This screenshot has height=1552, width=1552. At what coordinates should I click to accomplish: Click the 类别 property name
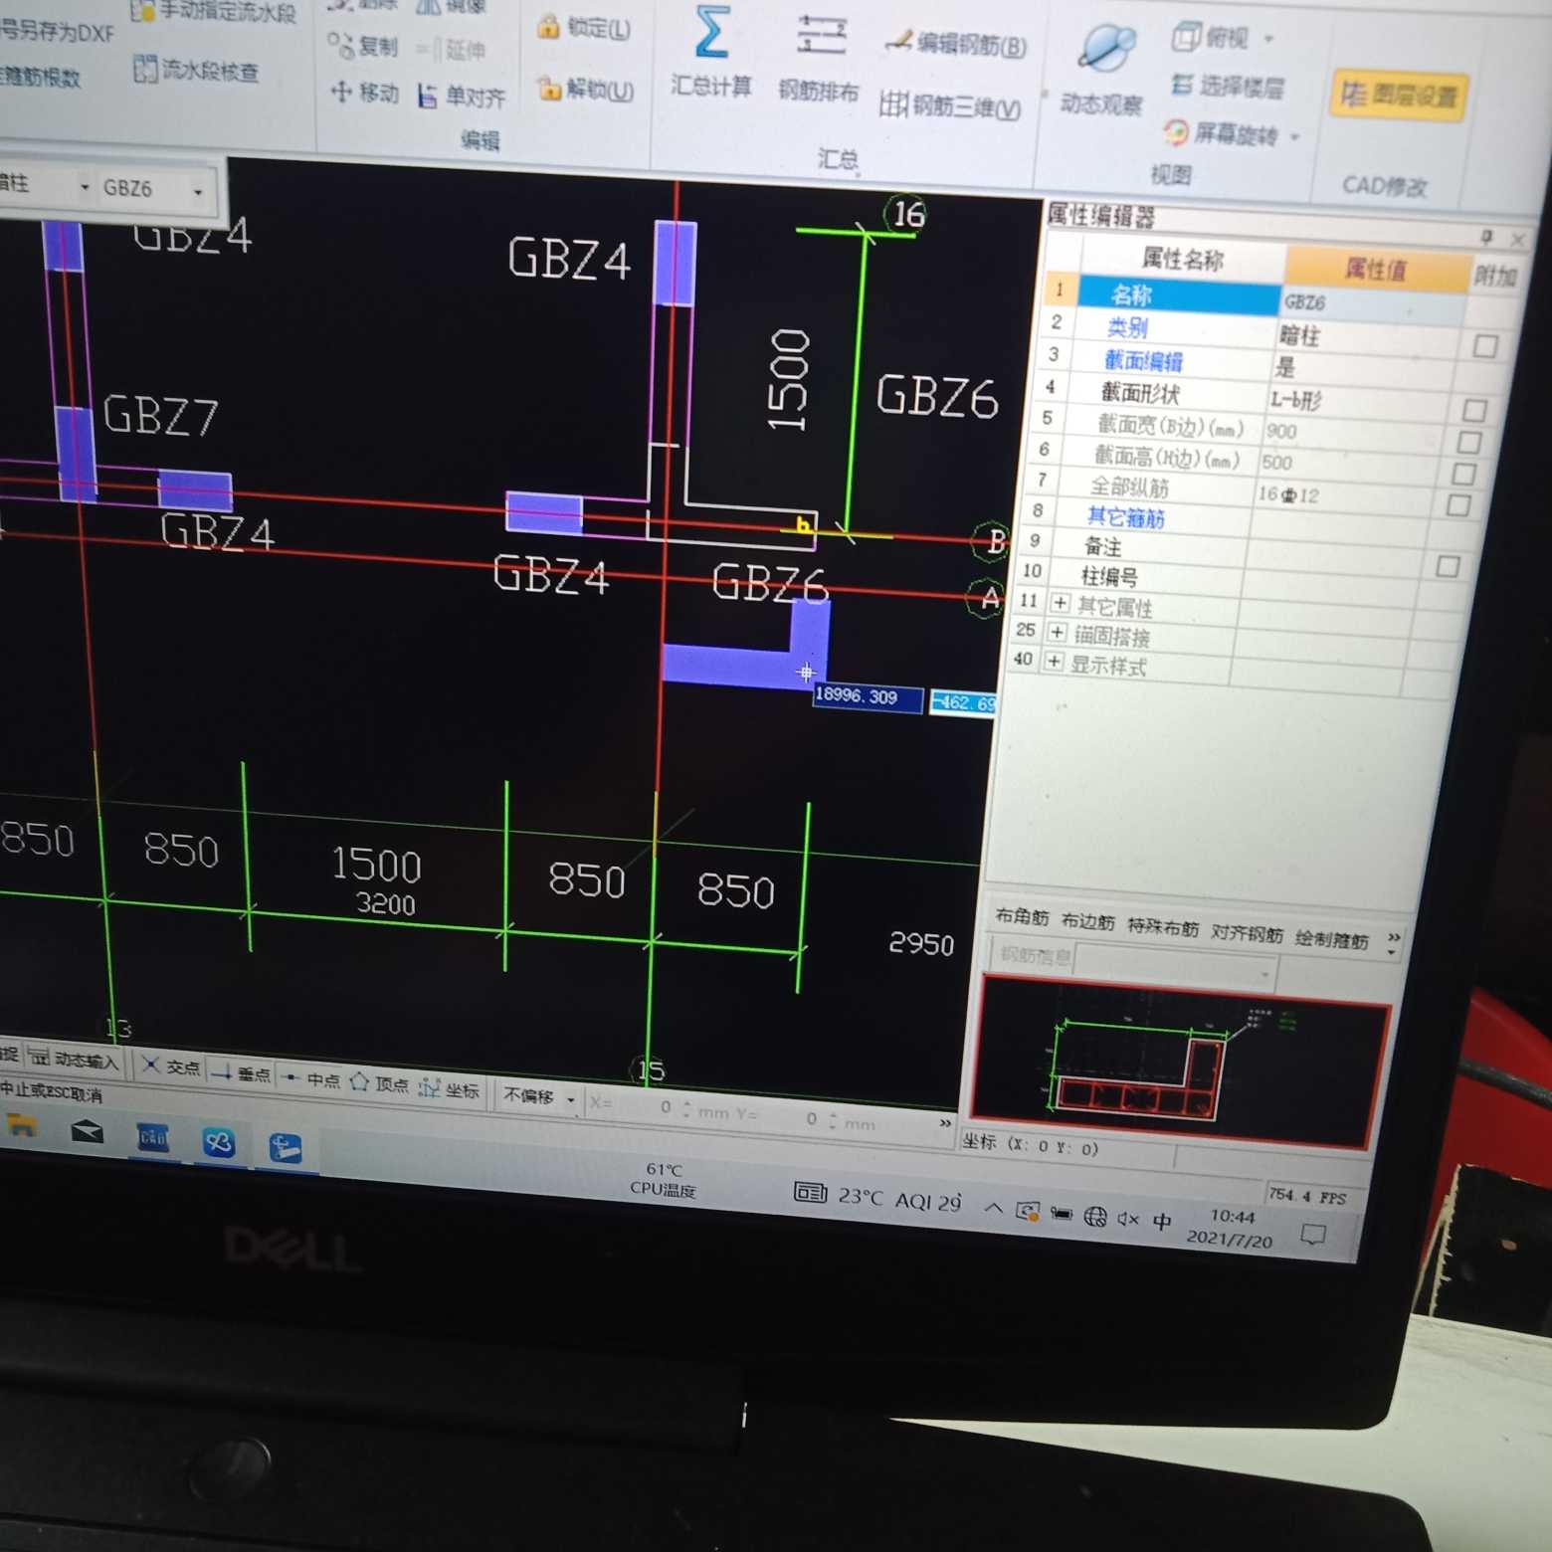coord(1126,327)
